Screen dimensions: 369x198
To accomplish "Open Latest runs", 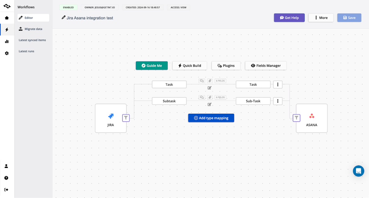I will pyautogui.click(x=26, y=51).
